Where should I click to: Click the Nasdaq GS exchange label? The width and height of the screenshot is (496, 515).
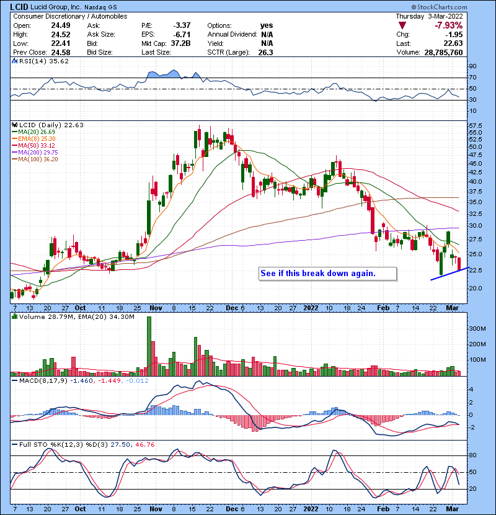click(x=100, y=7)
